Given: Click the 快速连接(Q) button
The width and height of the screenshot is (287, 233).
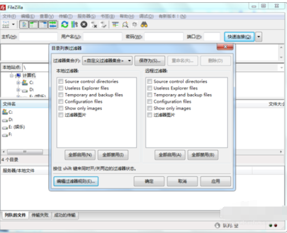Looking at the screenshot, I should (x=239, y=36).
